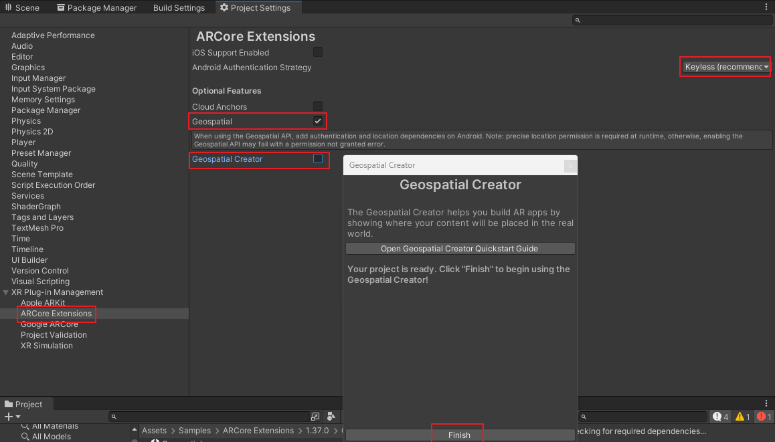Screen dimensions: 775x442
Task: Click the console info messages count icon
Action: [x=721, y=417]
